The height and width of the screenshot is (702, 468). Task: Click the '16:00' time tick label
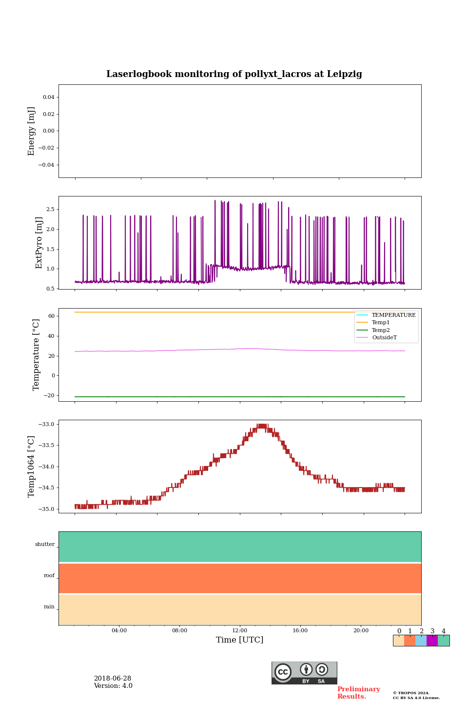click(300, 630)
